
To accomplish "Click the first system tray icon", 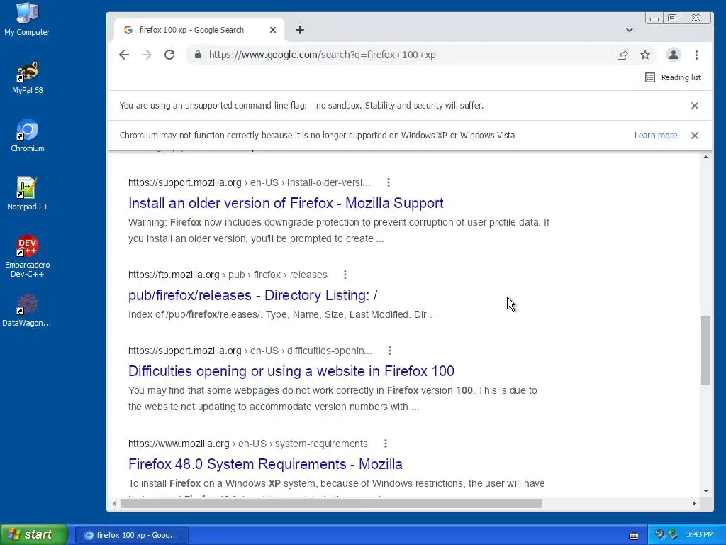I will 659,534.
